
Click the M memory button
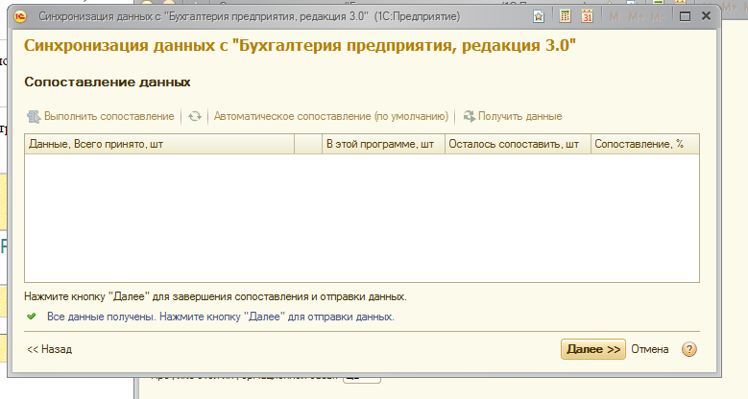614,16
